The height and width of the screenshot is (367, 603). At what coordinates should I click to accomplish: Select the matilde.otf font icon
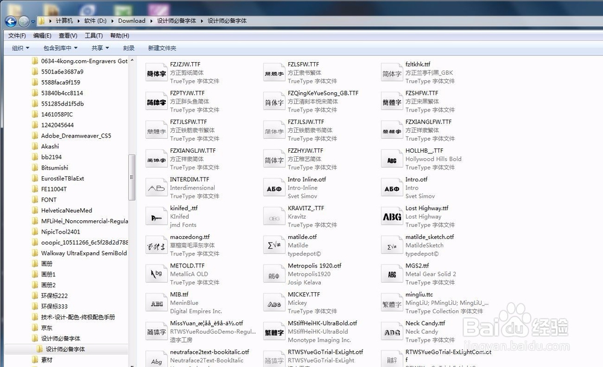click(274, 246)
